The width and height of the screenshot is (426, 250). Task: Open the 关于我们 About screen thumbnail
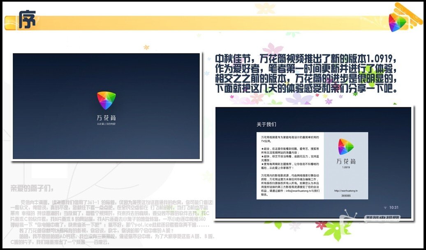[313, 162]
